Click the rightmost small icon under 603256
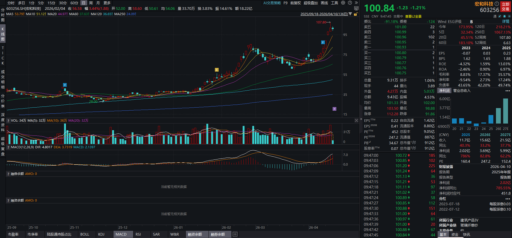This screenshot has height=238, width=512. [x=509, y=16]
